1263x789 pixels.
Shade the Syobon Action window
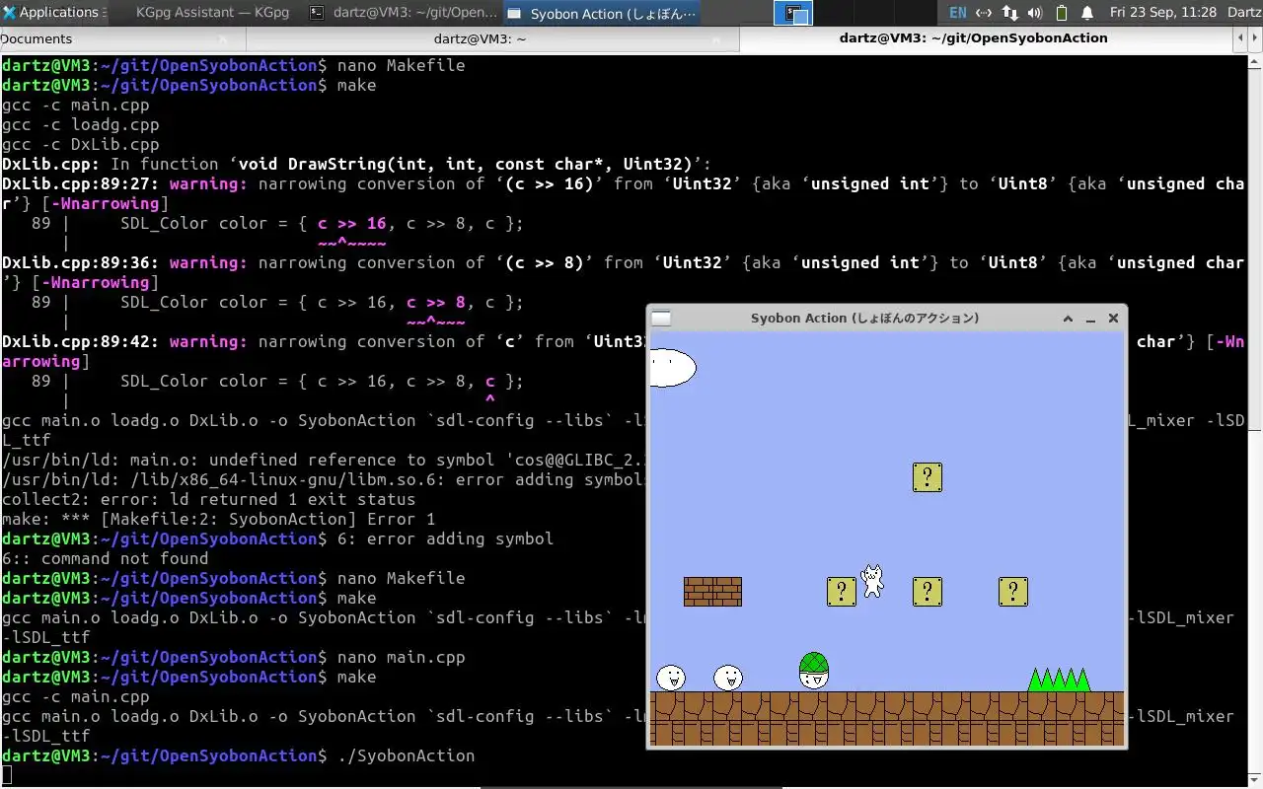[1068, 318]
